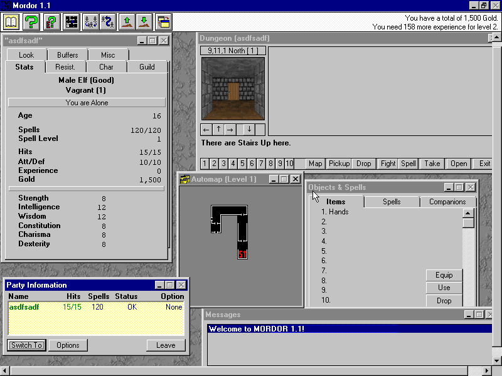Click the Mordor application title bar icon
This screenshot has height=376, width=502.
pos(6,6)
